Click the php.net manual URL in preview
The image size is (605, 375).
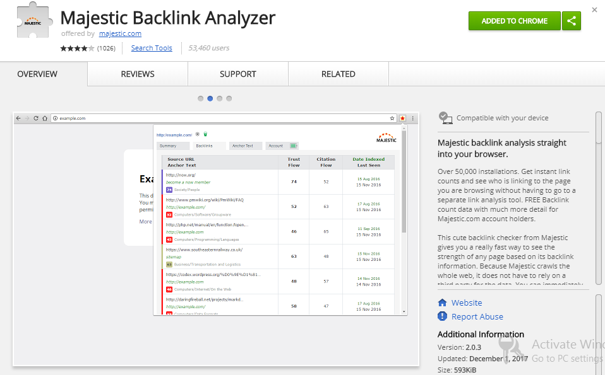click(207, 225)
